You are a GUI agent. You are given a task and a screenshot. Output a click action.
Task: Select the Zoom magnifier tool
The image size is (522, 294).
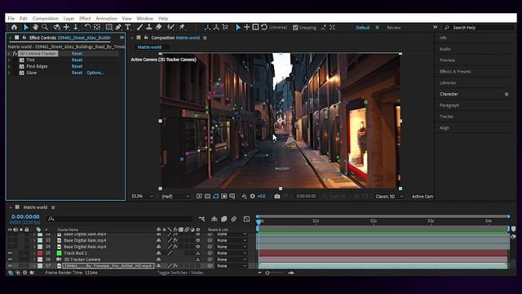point(45,27)
